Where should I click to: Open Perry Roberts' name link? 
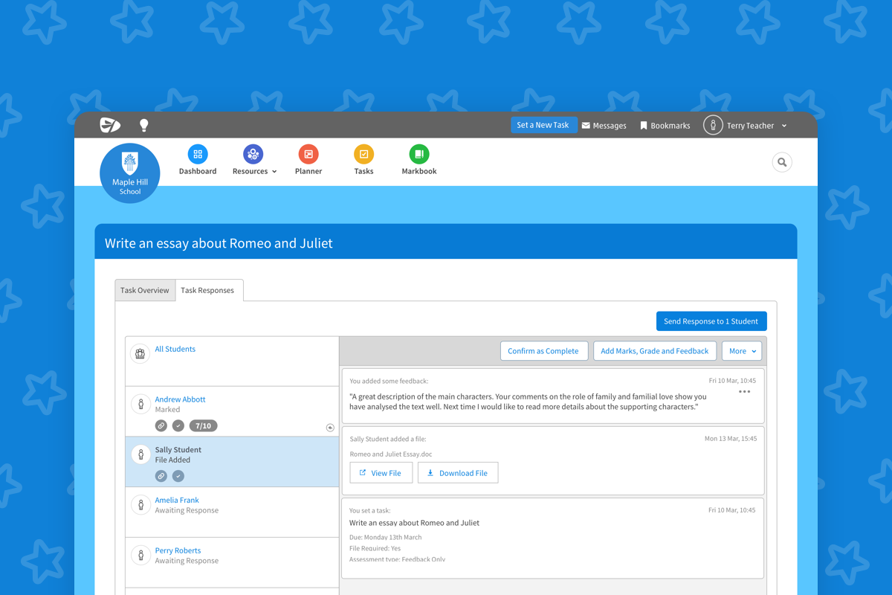coord(178,551)
